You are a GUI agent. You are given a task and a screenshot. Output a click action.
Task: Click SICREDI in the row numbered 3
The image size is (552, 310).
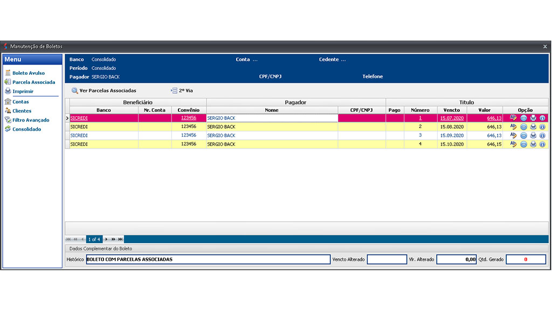coord(79,136)
